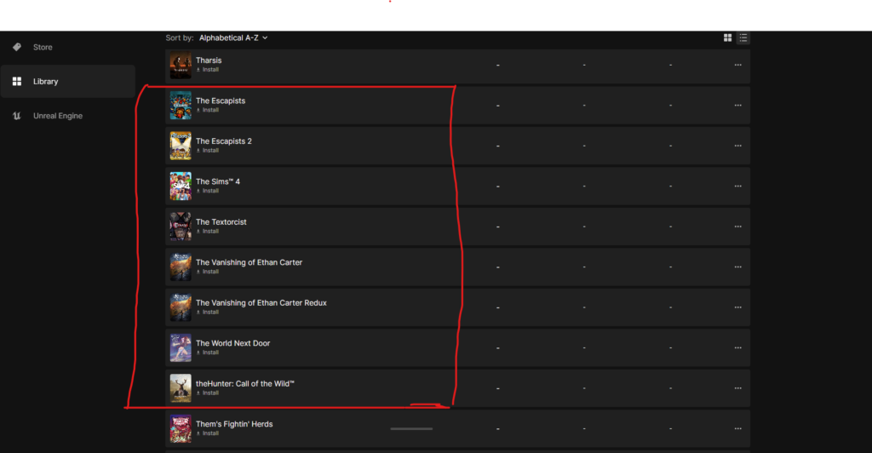Select Them's Fightin' Herds title
This screenshot has height=453, width=872.
[x=234, y=424]
